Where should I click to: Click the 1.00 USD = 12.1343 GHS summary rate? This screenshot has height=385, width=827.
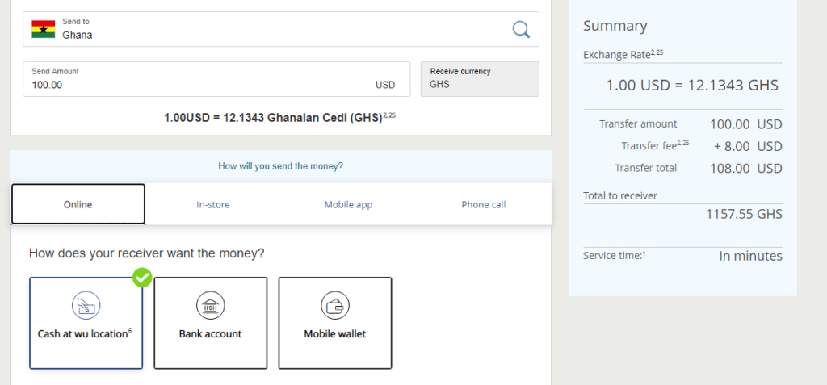click(692, 86)
